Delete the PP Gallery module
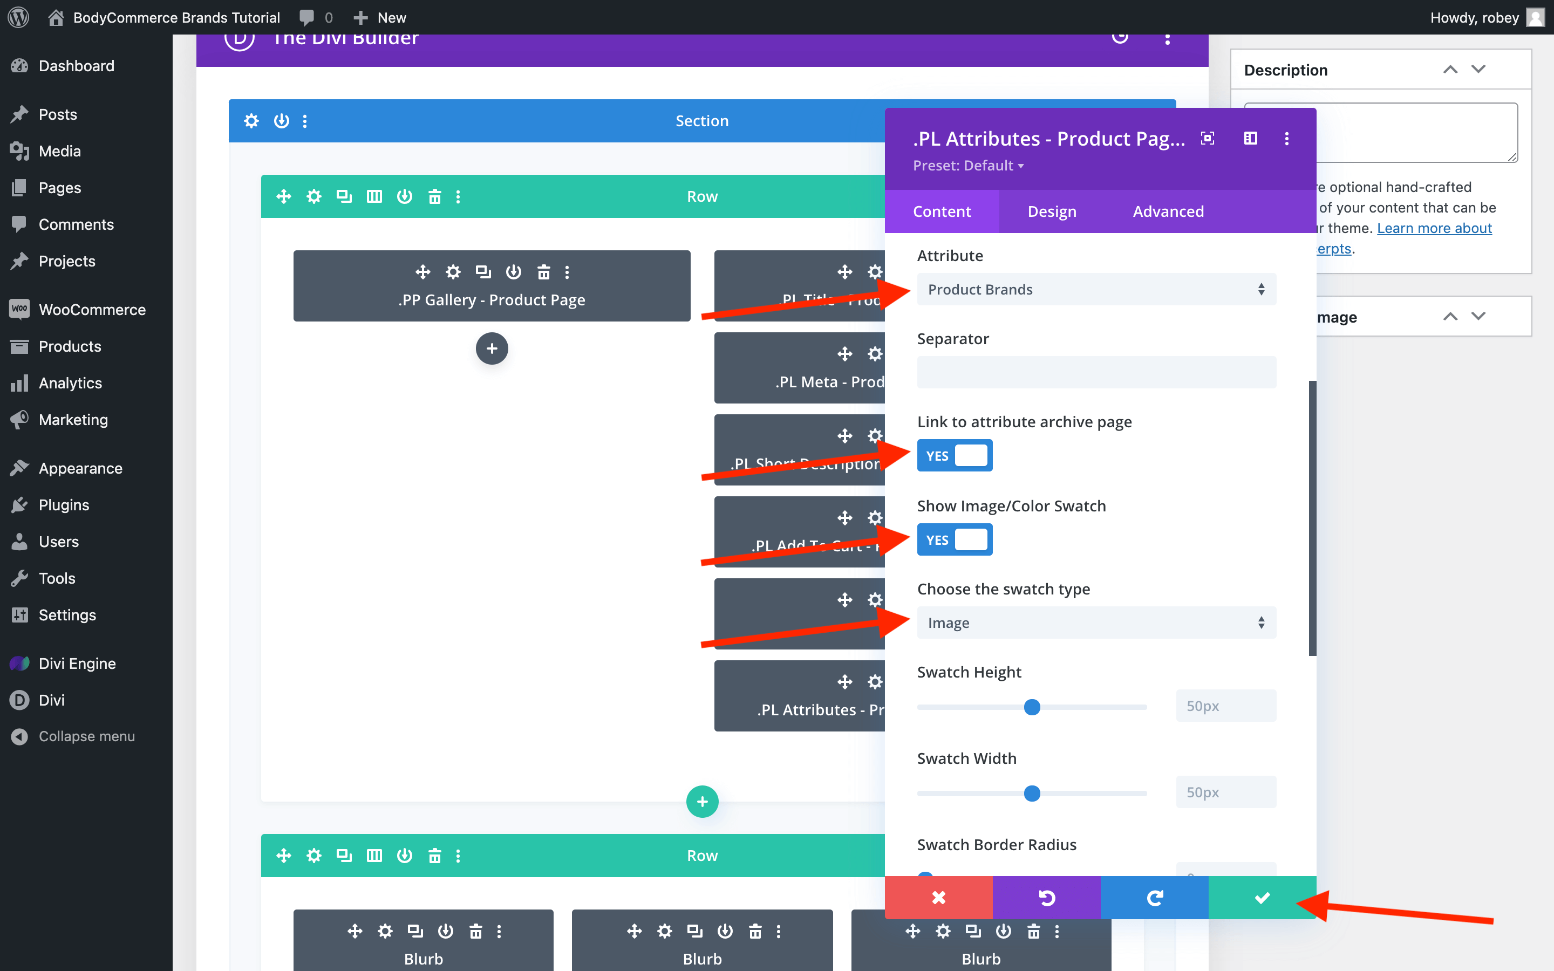Image resolution: width=1554 pixels, height=971 pixels. [544, 272]
